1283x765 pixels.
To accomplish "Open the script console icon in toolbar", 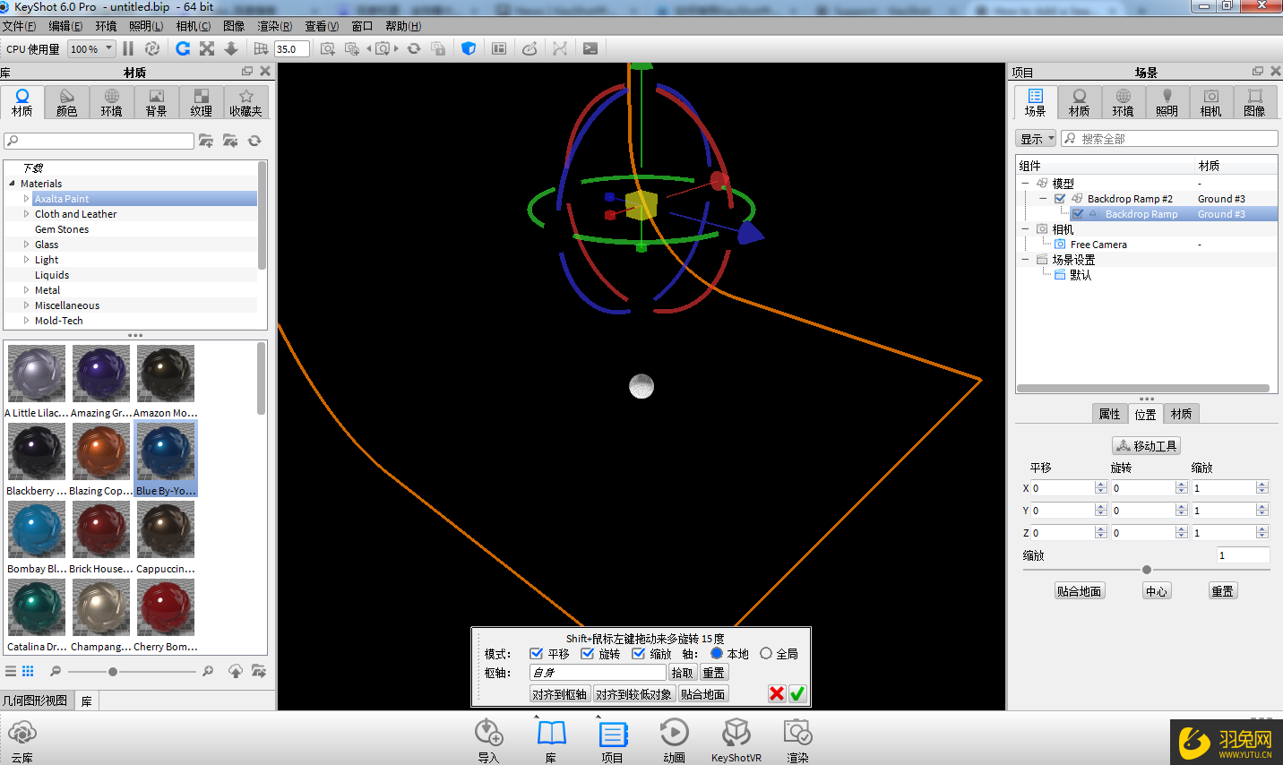I will click(x=590, y=48).
